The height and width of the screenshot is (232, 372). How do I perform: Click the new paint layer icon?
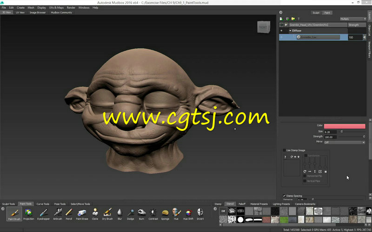tap(281, 19)
